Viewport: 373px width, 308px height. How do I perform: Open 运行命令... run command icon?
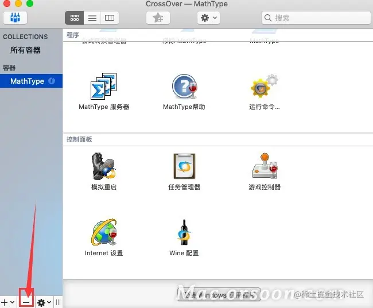click(265, 92)
